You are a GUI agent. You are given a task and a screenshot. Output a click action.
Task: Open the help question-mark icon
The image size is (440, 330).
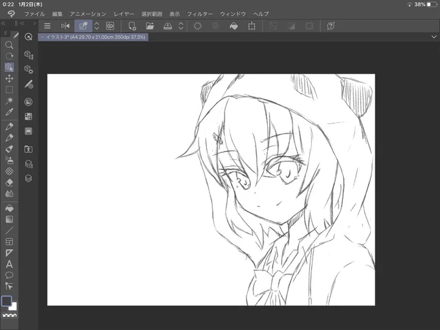pyautogui.click(x=331, y=26)
